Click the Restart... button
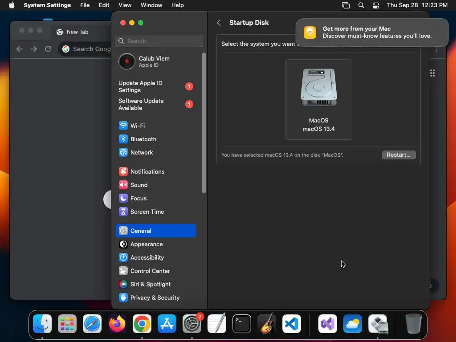 (x=399, y=155)
